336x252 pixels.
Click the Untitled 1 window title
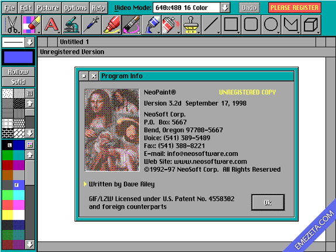pos(74,42)
